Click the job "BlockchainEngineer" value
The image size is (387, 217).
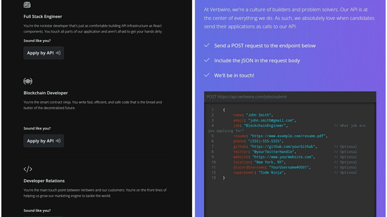pyautogui.click(x=265, y=125)
